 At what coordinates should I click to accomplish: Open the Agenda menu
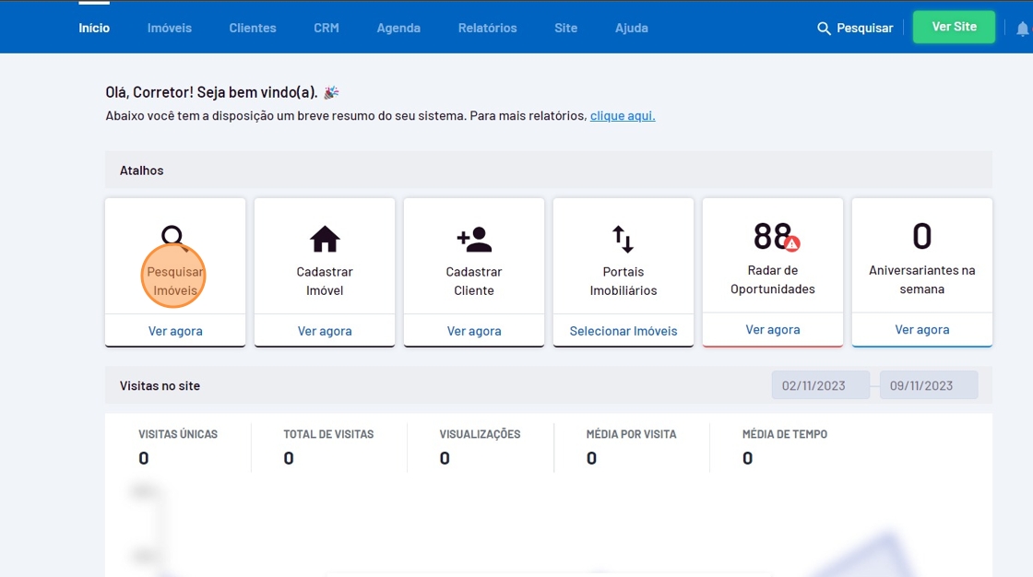point(398,28)
